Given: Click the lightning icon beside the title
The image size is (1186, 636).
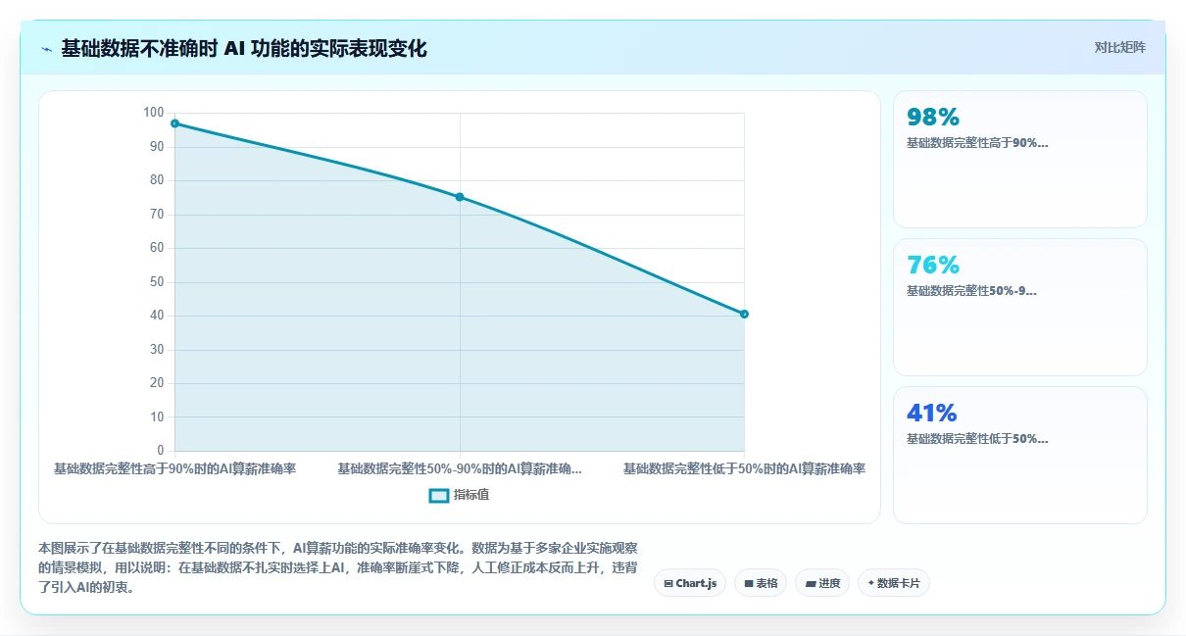Looking at the screenshot, I should [46, 49].
